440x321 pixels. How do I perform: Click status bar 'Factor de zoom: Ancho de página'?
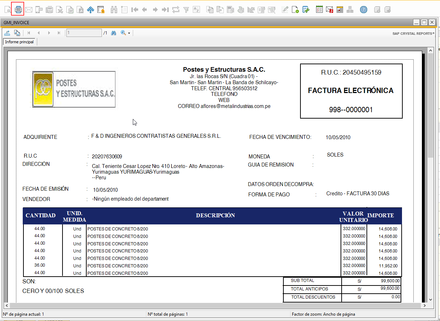[x=323, y=314]
